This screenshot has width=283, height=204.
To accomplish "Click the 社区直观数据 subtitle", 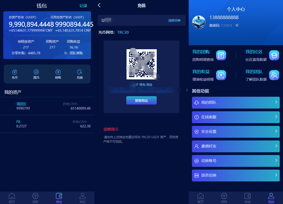I will tap(256, 60).
